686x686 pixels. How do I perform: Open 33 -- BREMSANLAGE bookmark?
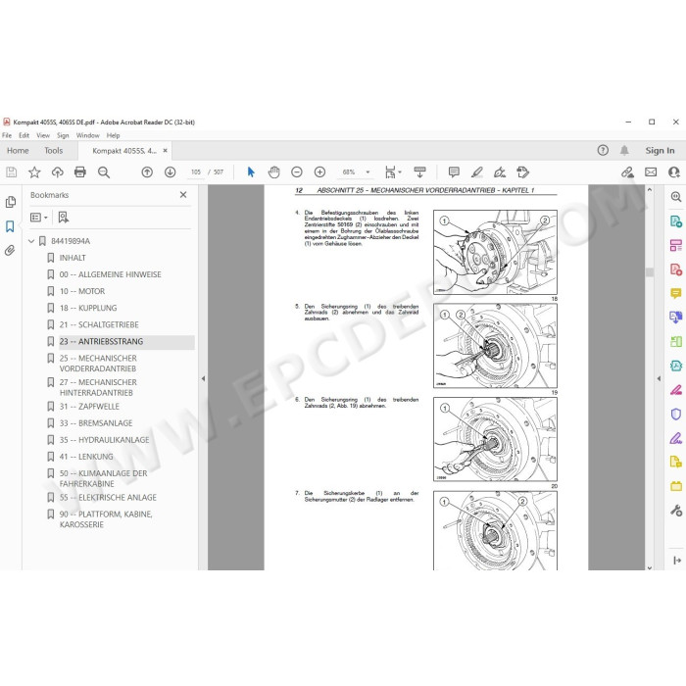click(96, 423)
